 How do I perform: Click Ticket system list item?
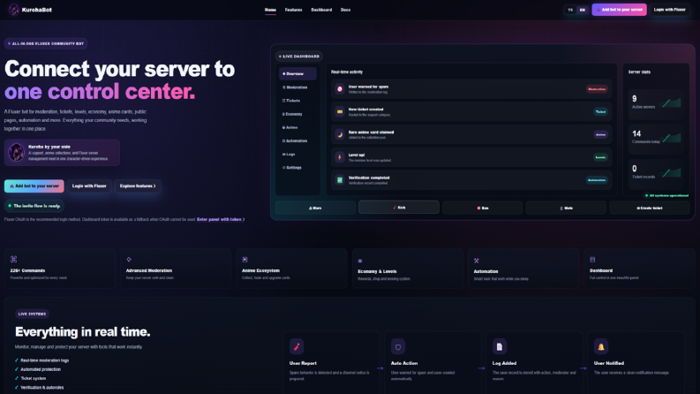point(30,378)
